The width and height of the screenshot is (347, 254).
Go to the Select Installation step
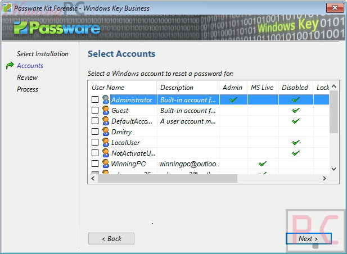coord(43,54)
